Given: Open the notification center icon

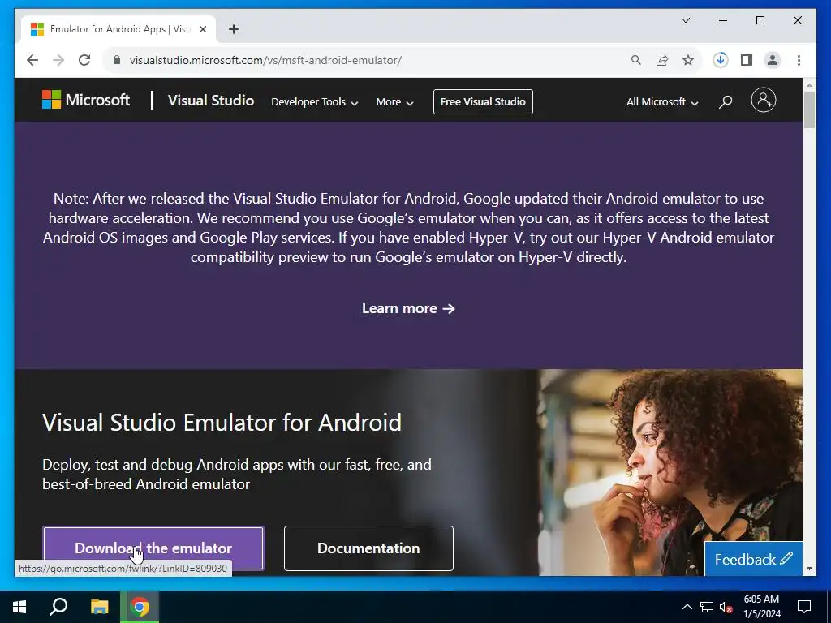Looking at the screenshot, I should (x=804, y=607).
